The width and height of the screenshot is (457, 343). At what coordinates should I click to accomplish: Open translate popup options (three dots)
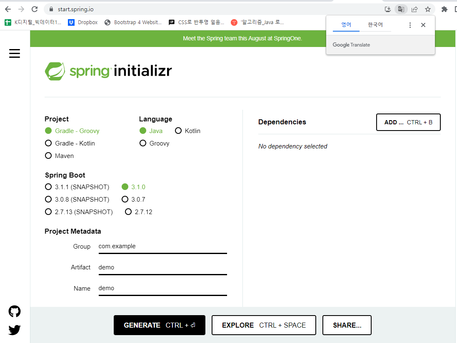(410, 25)
